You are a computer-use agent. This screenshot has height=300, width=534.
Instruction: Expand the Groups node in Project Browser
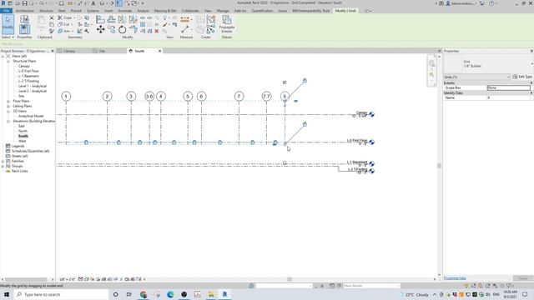[3, 167]
